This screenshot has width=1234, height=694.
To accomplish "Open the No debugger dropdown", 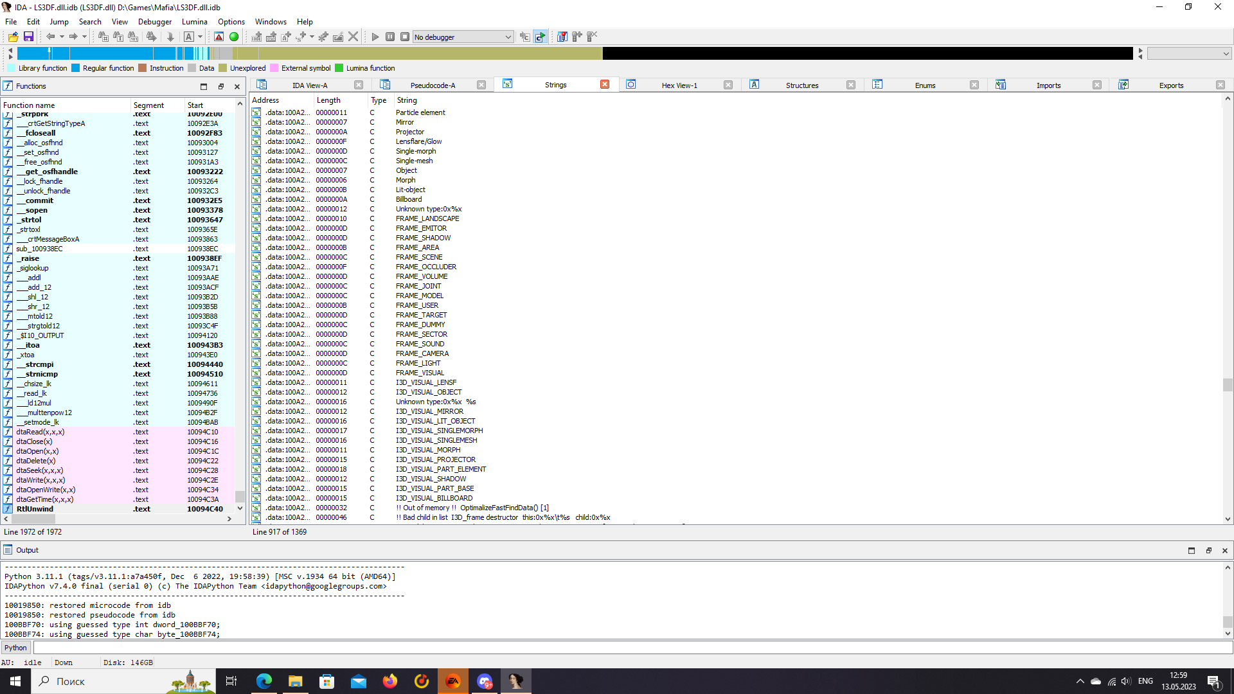I will click(463, 37).
